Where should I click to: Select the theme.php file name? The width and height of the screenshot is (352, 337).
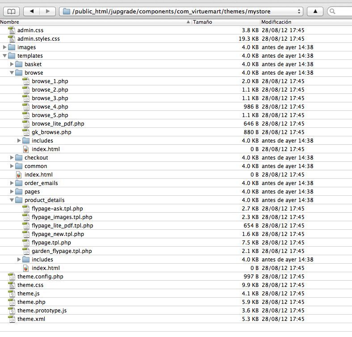(x=31, y=302)
